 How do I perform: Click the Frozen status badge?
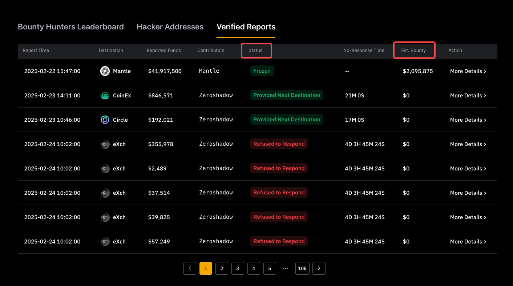262,71
